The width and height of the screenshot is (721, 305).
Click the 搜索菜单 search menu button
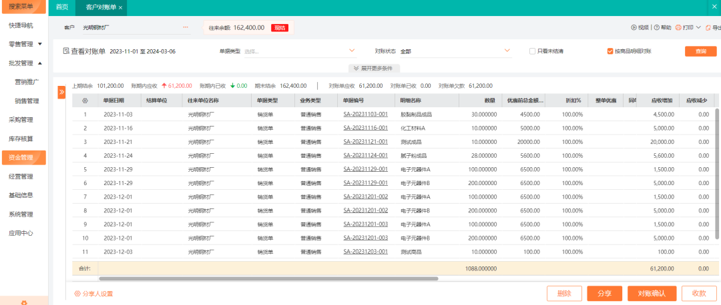coord(23,7)
